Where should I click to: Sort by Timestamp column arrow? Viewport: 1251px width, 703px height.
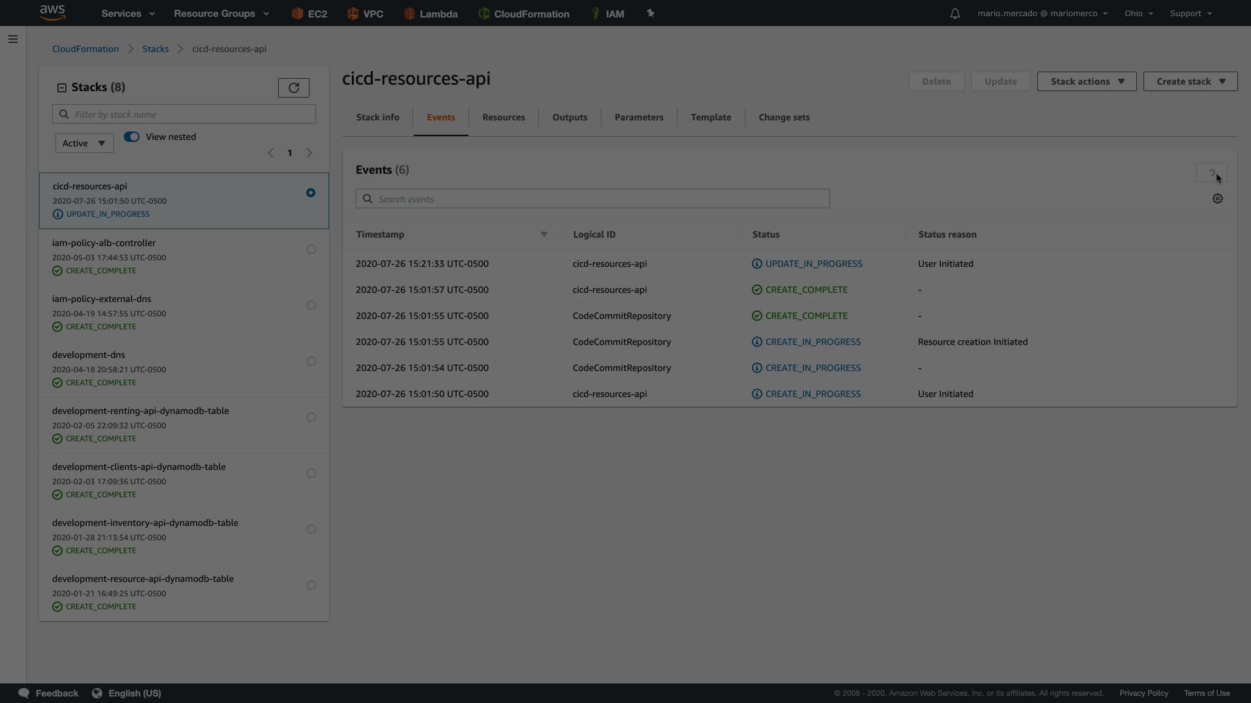coord(543,234)
